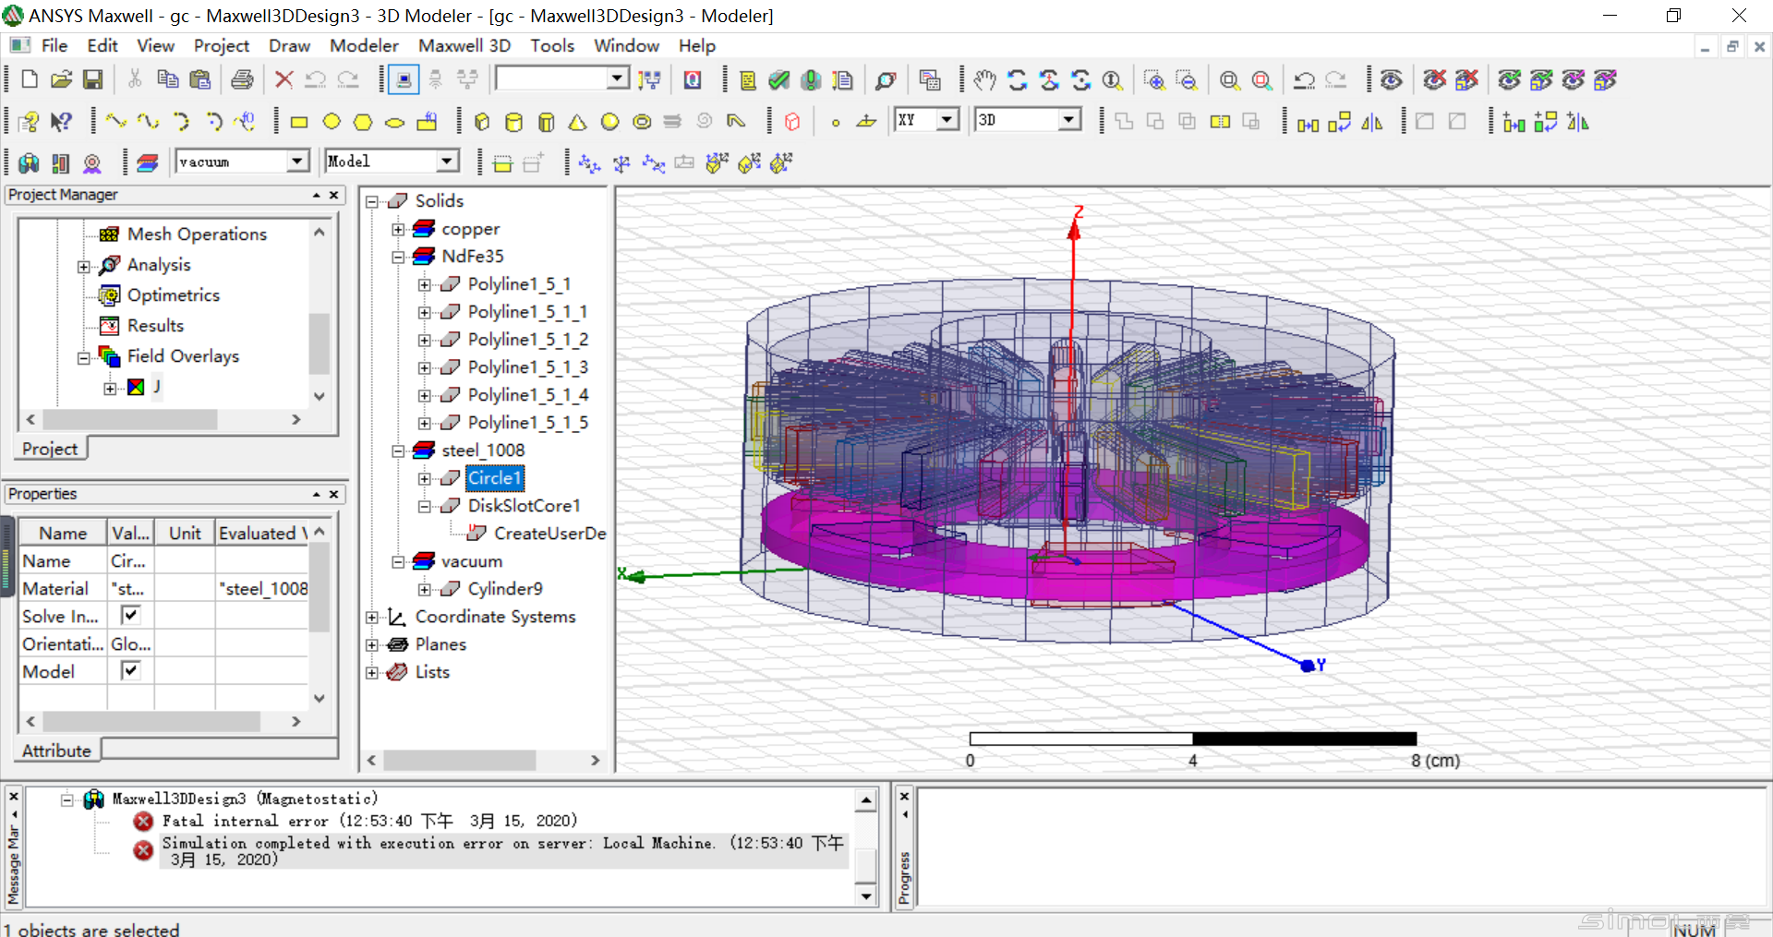Expand the copper material node
The height and width of the screenshot is (937, 1773).
click(x=398, y=229)
